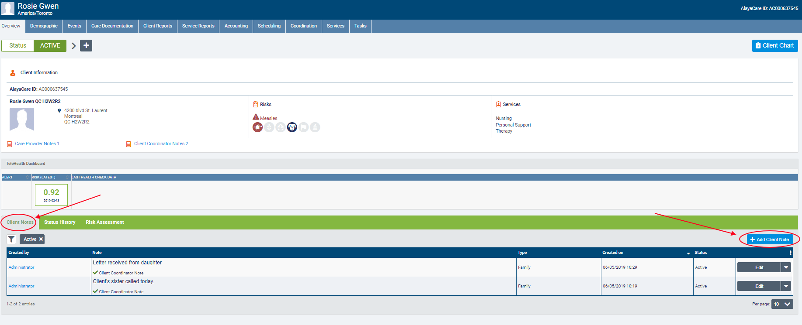The width and height of the screenshot is (802, 325).
Task: Click the Personal Support service text
Action: pos(514,125)
